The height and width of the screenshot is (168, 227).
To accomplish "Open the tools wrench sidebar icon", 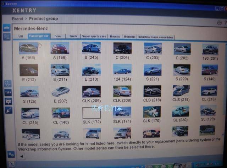I will (x=9, y=110).
